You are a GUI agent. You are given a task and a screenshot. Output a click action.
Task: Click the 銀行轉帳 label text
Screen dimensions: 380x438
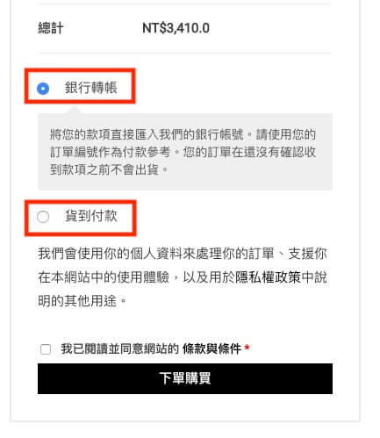91,88
